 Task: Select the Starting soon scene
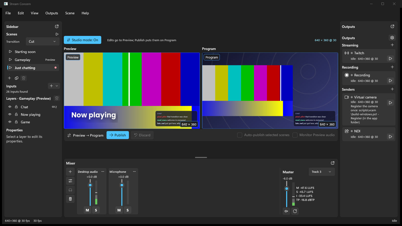pos(33,52)
